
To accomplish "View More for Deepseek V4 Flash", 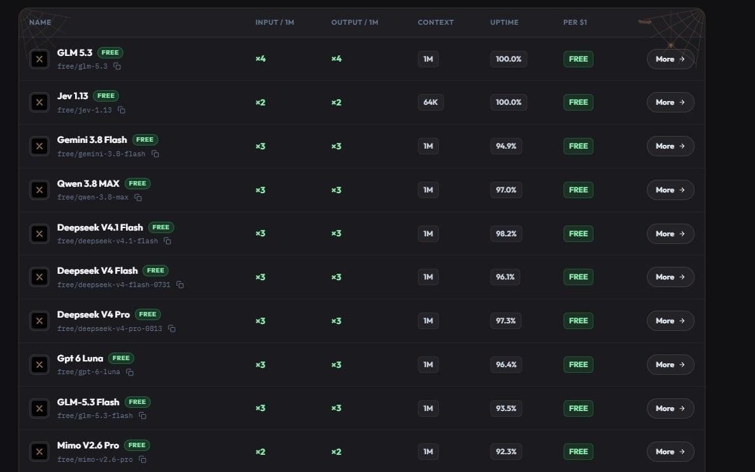I will click(670, 277).
